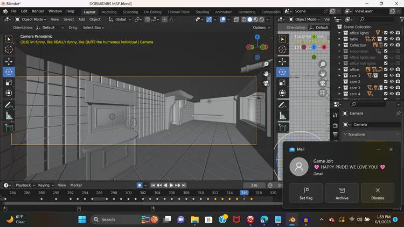Image resolution: width=404 pixels, height=227 pixels.
Task: Toggle the cam 1 collection checkbox
Action: 386,75
